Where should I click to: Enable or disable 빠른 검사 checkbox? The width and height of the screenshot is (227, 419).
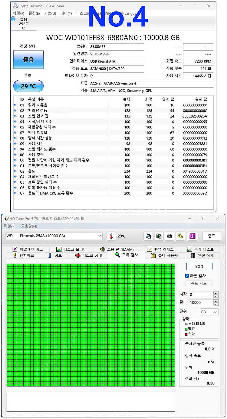click(187, 276)
